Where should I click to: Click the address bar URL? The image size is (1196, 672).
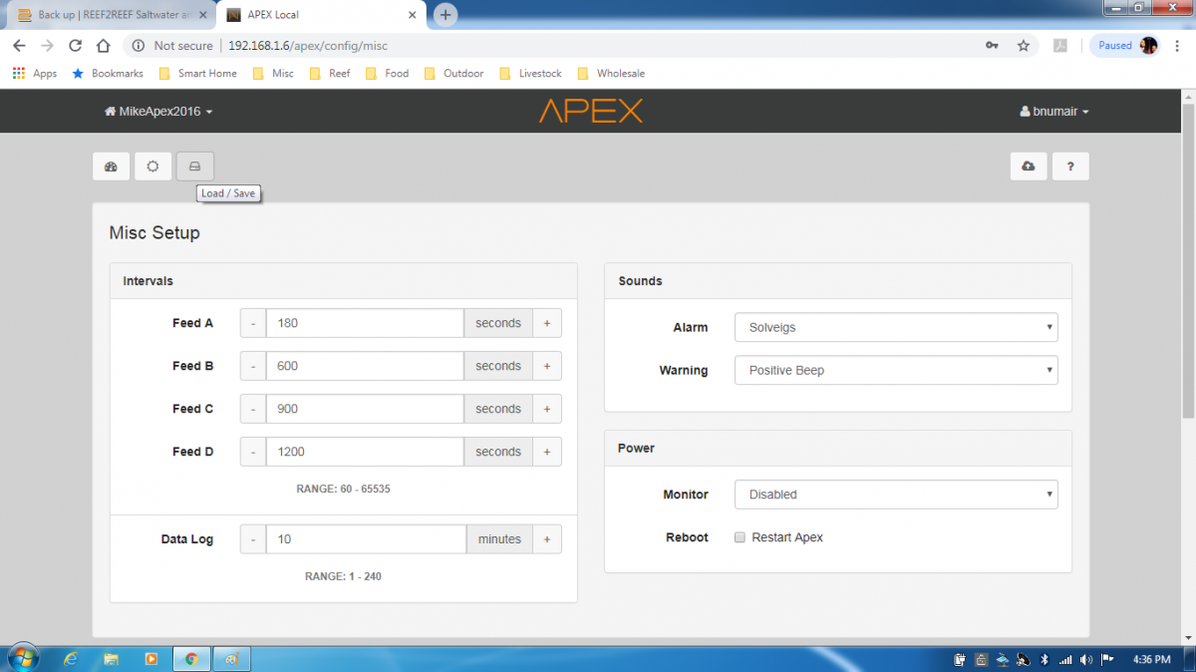pyautogui.click(x=308, y=46)
